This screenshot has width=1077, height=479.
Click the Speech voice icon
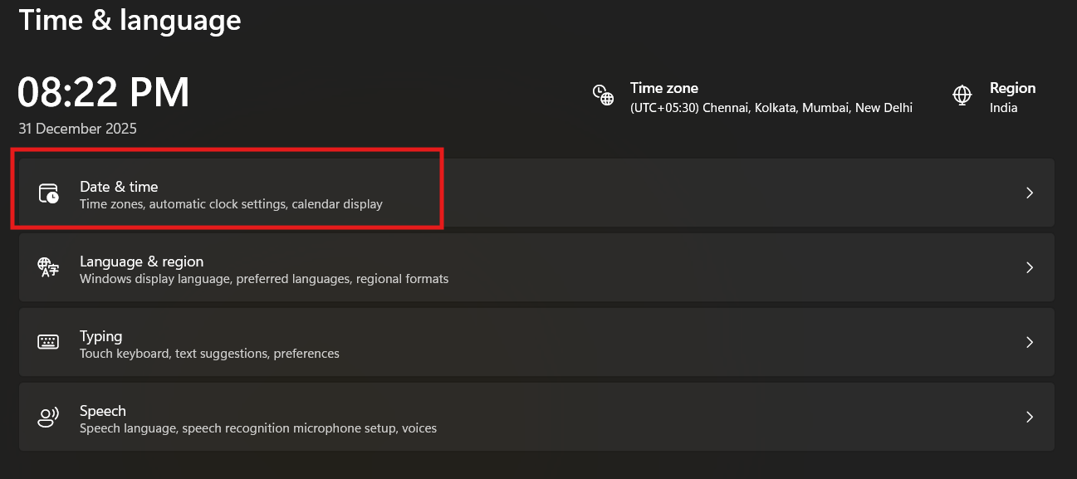pyautogui.click(x=49, y=417)
